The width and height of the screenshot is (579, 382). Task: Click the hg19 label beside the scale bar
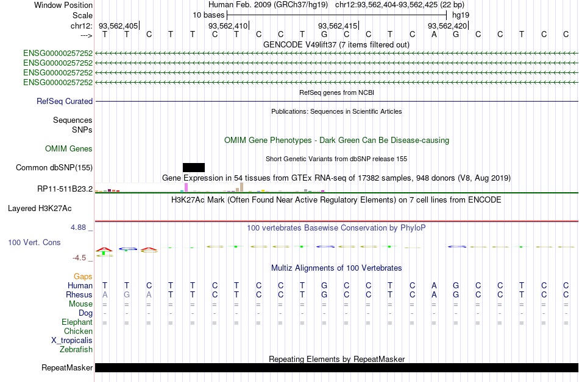(461, 15)
